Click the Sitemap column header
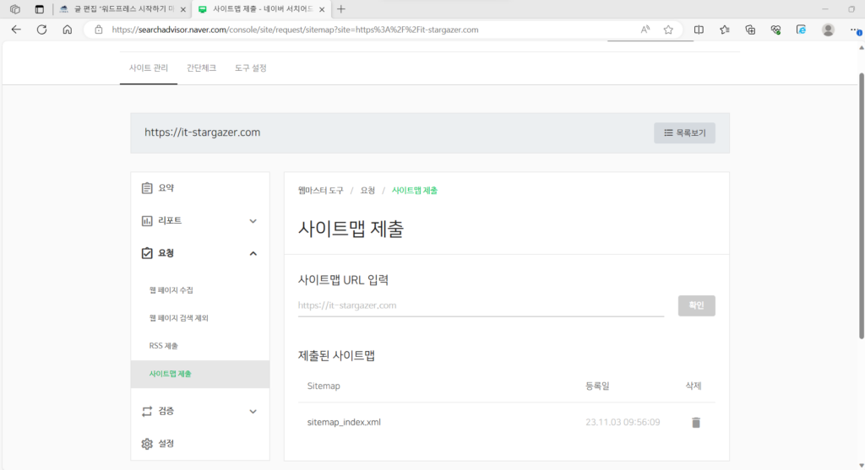 click(324, 386)
